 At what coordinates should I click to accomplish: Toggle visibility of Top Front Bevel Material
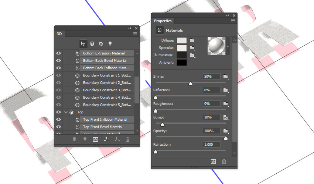pos(58,127)
